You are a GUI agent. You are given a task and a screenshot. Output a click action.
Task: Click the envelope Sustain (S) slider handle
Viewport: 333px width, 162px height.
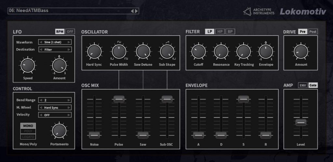click(244, 99)
